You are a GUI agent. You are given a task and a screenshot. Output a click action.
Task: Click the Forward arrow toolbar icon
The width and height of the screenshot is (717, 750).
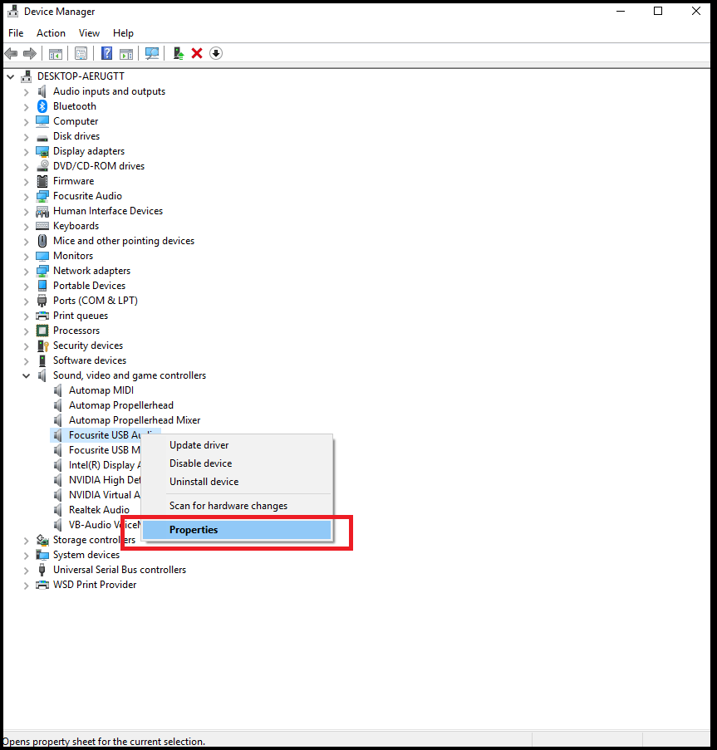pos(30,53)
